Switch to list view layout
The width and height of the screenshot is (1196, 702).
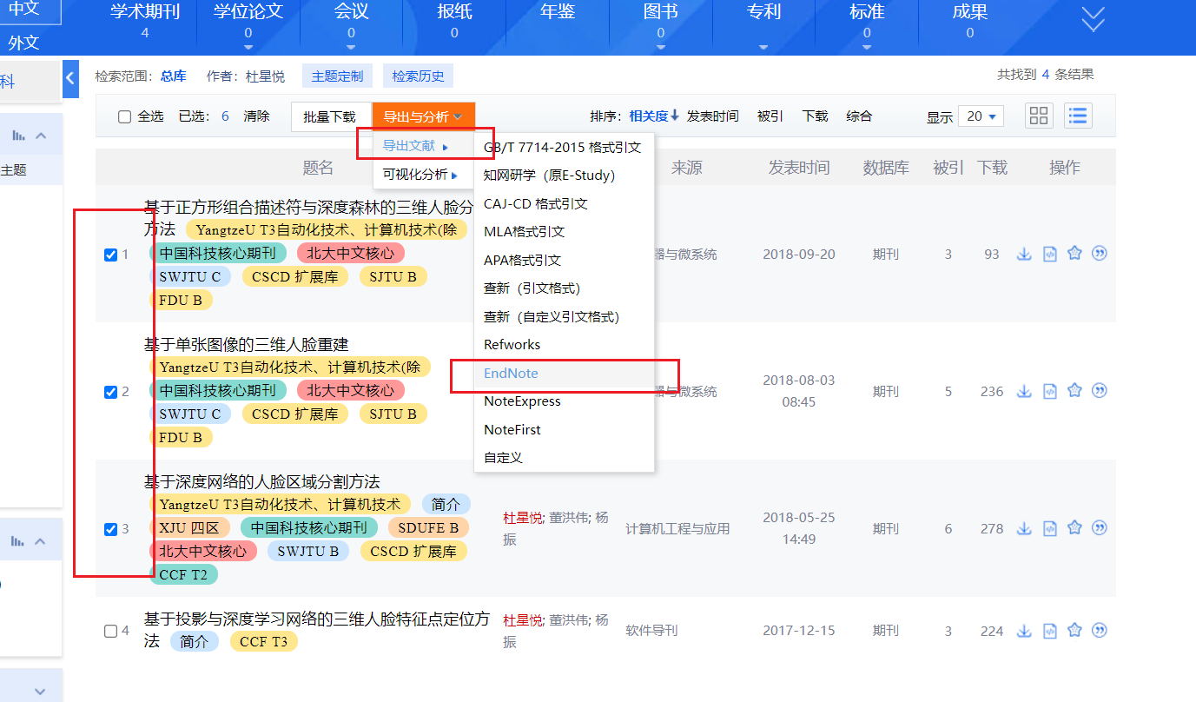click(1078, 116)
